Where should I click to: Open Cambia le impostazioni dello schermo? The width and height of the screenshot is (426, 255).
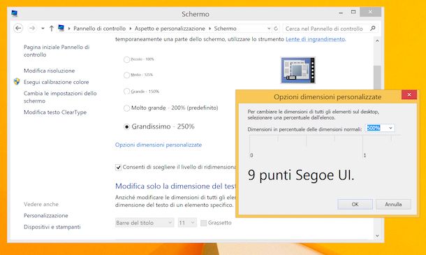pyautogui.click(x=60, y=97)
